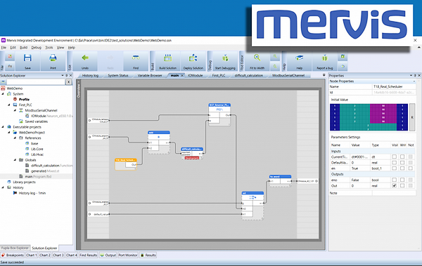The image size is (422, 266).
Task: Check the eno row Visible checkbox
Action: 395,180
